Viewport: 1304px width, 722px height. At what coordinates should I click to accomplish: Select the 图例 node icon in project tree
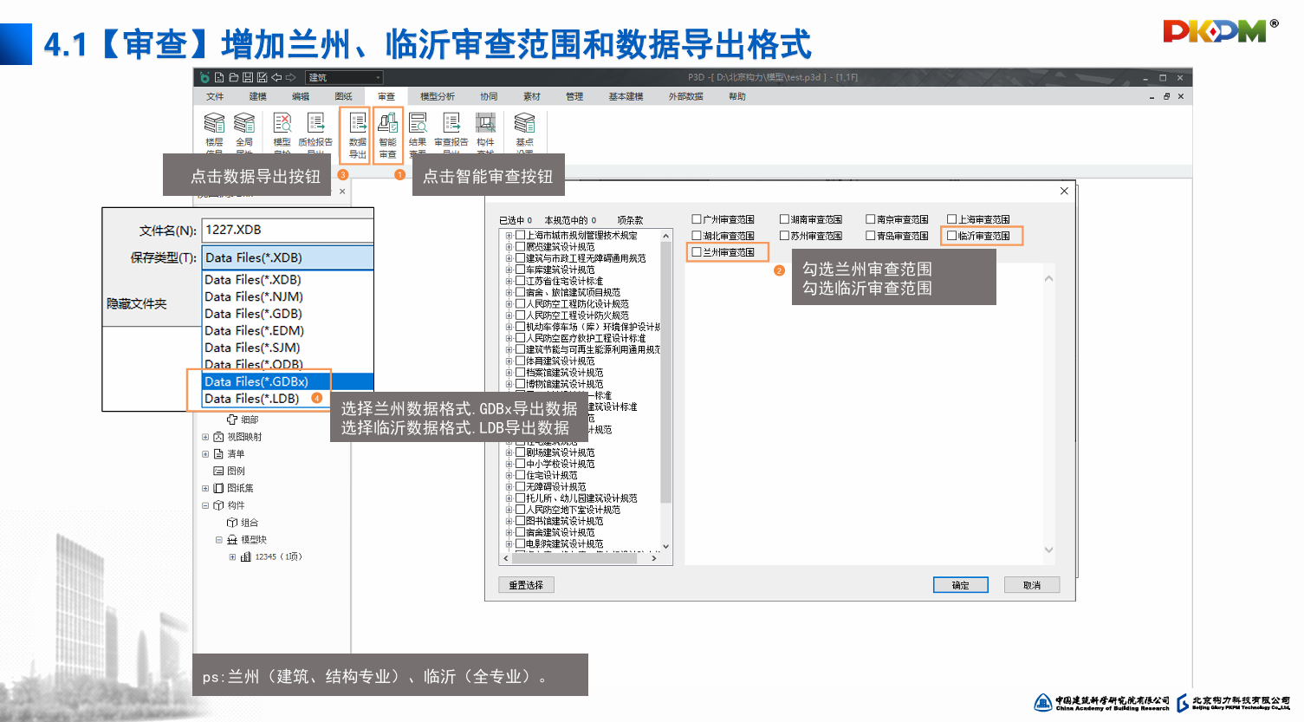coord(218,471)
